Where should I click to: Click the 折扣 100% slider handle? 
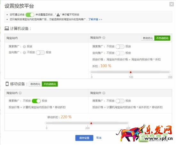pyautogui.click(x=131, y=72)
